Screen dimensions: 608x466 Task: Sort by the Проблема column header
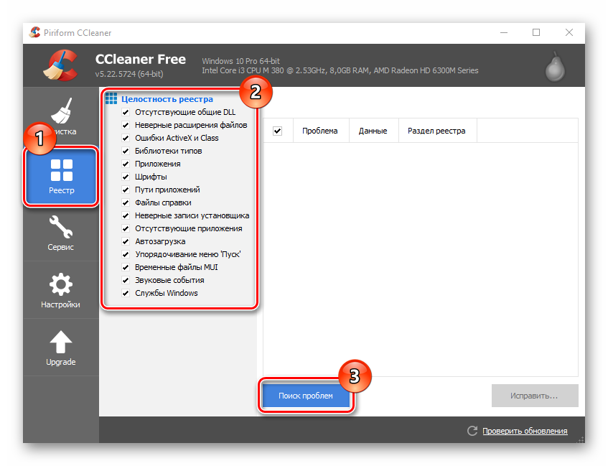click(x=321, y=131)
